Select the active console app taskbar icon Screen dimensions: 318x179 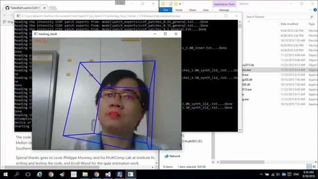pyautogui.click(x=130, y=175)
